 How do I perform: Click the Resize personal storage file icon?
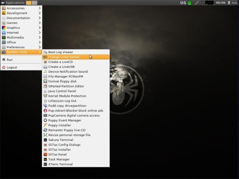(45, 135)
